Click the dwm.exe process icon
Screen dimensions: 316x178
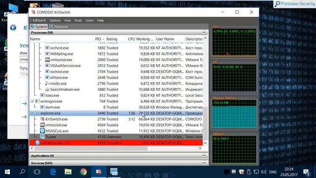point(42,107)
